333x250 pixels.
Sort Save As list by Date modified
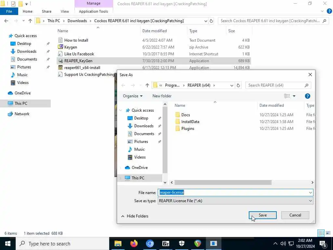272,105
